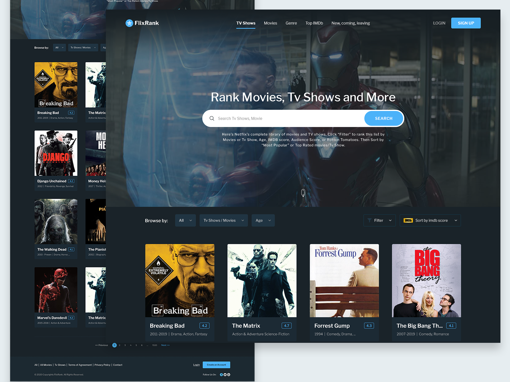Click Google icon in back page footer
Image resolution: width=510 pixels, height=382 pixels.
(229, 375)
